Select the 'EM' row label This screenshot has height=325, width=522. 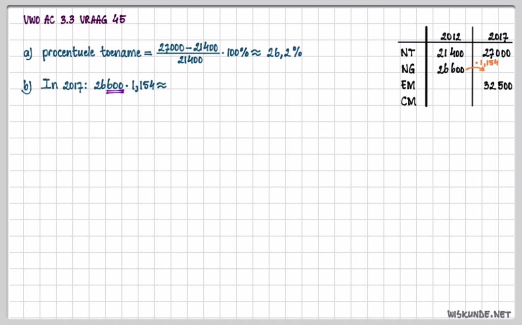[x=408, y=85]
